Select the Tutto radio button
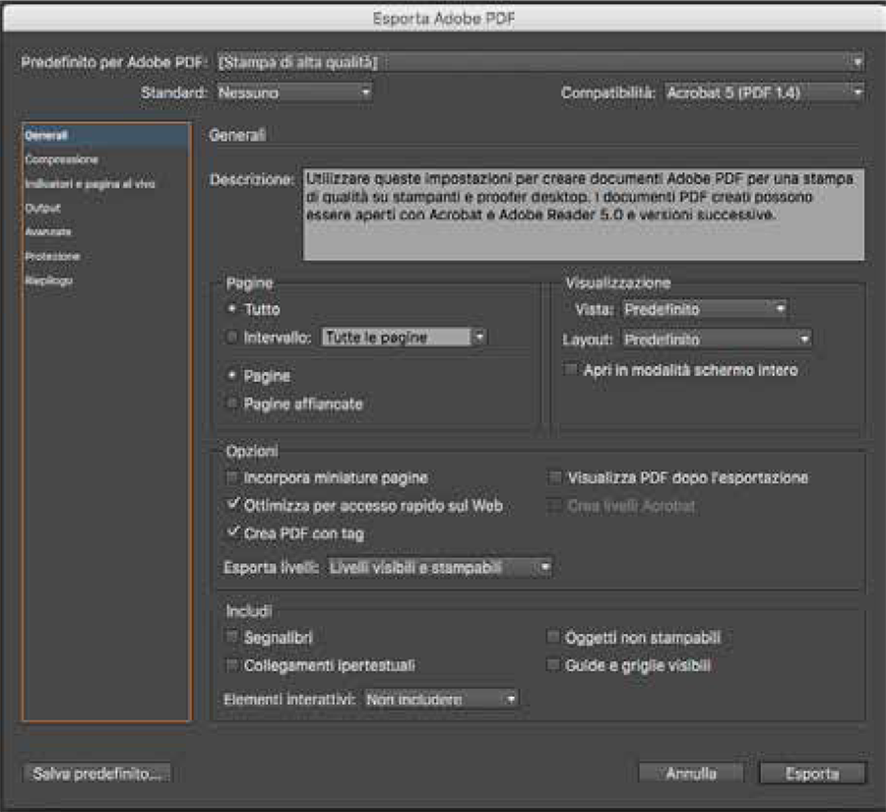 click(x=231, y=308)
